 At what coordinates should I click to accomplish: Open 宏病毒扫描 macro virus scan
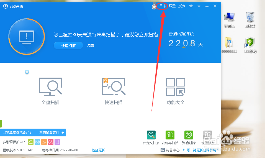(x=170, y=137)
